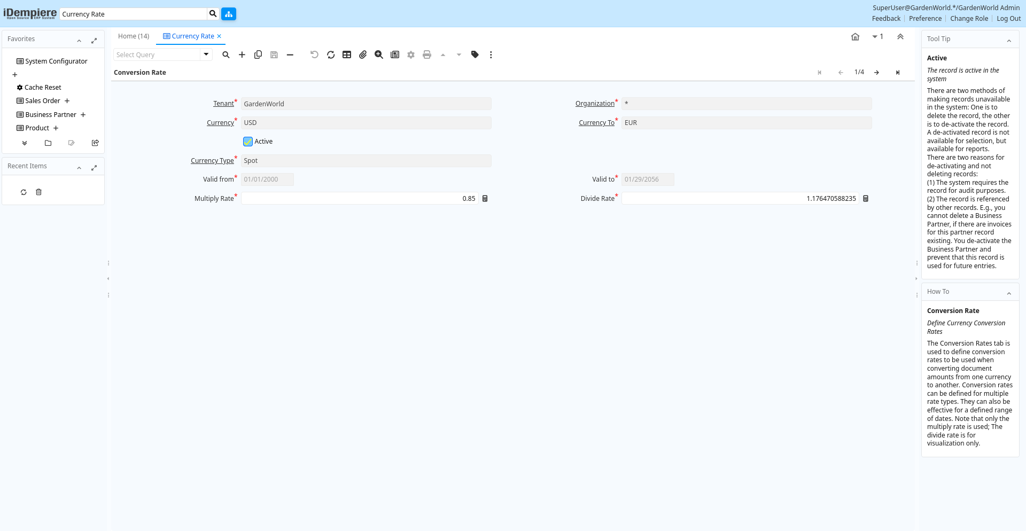Open Multiply Rate calculator

(x=485, y=199)
